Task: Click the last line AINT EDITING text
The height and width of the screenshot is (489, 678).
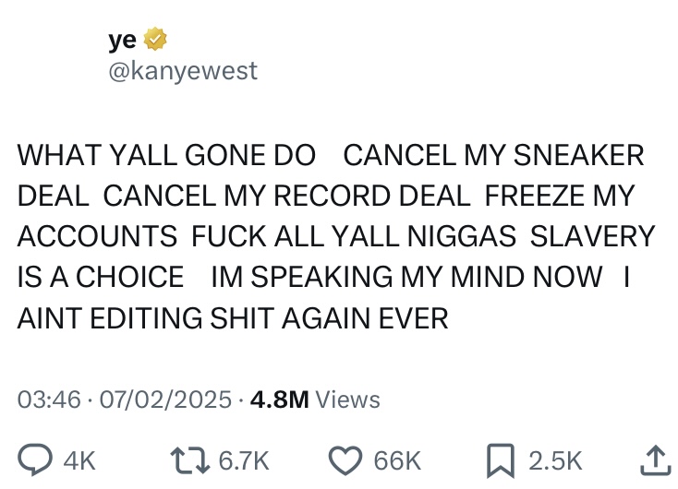Action: coord(233,318)
